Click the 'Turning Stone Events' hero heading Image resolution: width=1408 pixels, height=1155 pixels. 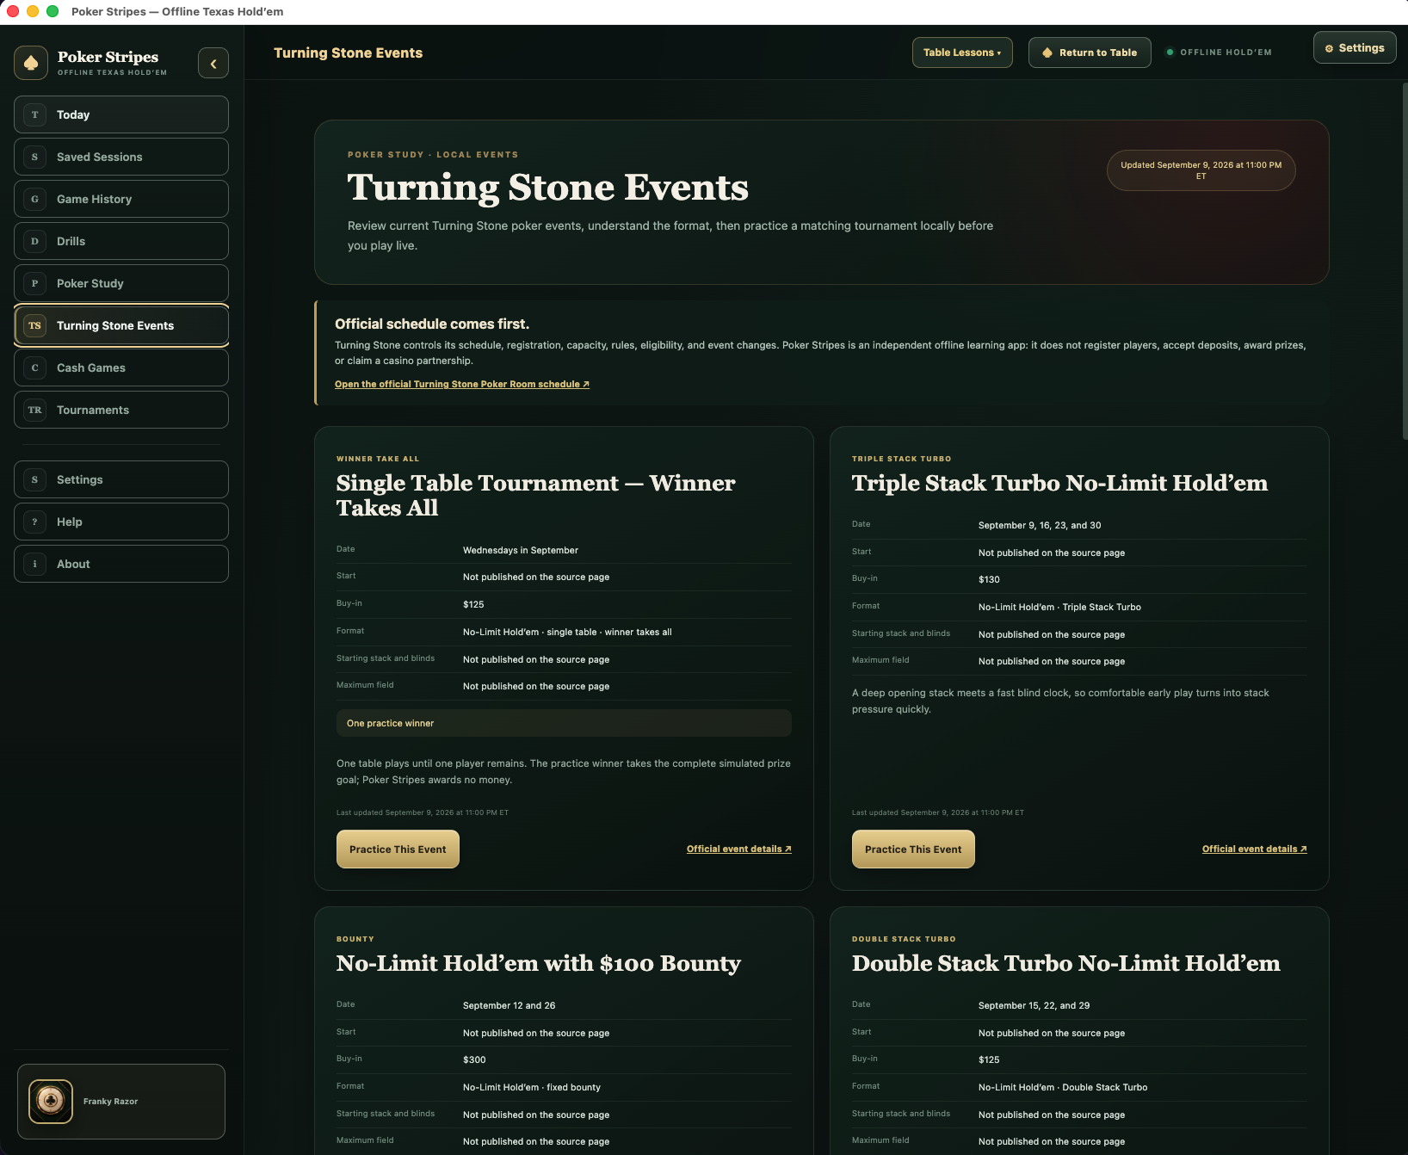(x=548, y=188)
